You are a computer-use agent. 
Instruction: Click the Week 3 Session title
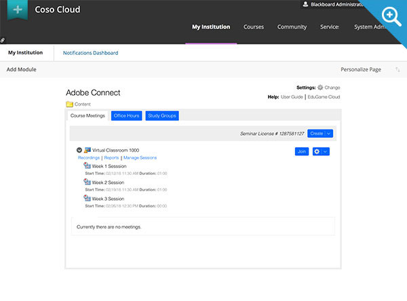tap(108, 199)
